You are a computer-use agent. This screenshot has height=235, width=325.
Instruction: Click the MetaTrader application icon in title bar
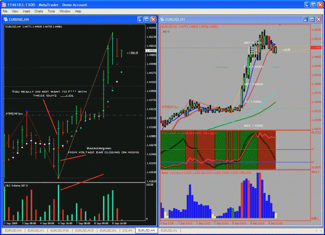coord(4,4)
